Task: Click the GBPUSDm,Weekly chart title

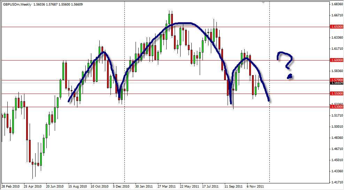Action: (x=16, y=4)
